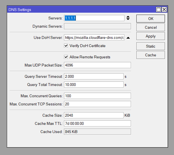Screen dimensions: 174x155
Task: Select the Cache Max TTL field
Action: (x=97, y=123)
